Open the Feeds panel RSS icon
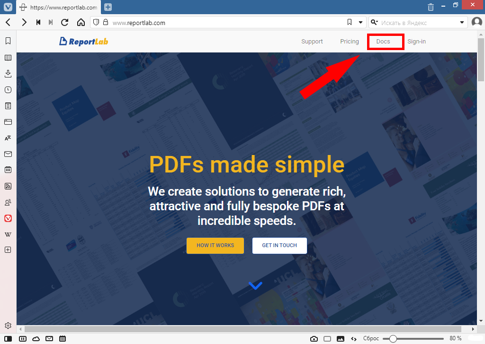The width and height of the screenshot is (485, 344). coord(8,186)
